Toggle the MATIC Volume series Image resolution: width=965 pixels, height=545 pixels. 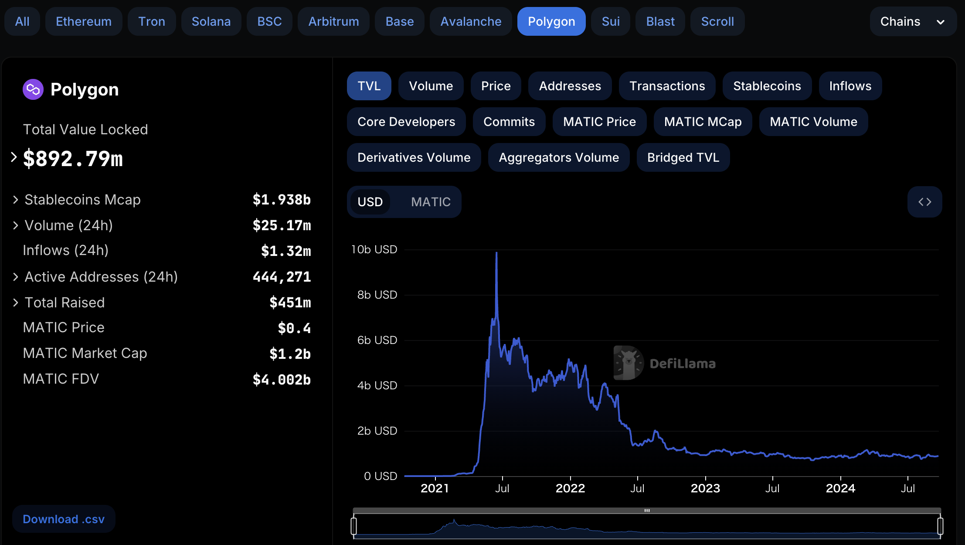pyautogui.click(x=813, y=122)
